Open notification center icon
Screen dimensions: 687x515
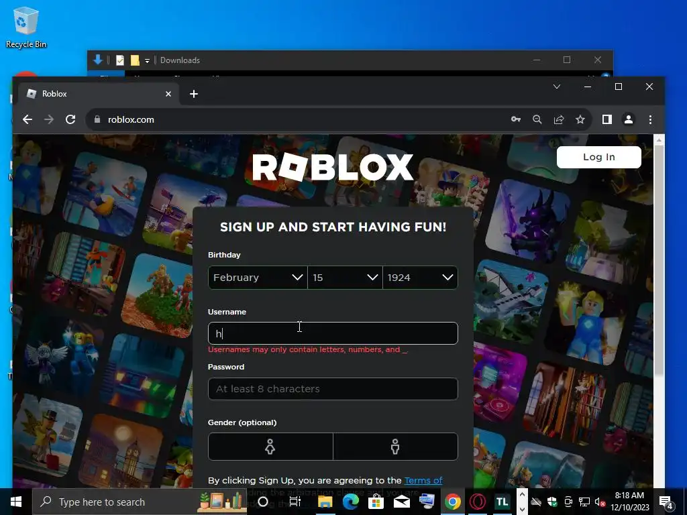coord(666,502)
